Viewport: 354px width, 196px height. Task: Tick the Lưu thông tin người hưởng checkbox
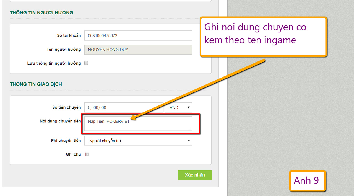click(86, 63)
